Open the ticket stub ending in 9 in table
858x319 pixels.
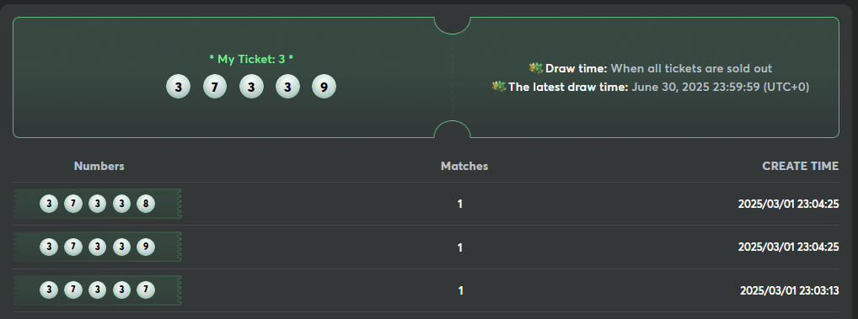[x=98, y=247]
